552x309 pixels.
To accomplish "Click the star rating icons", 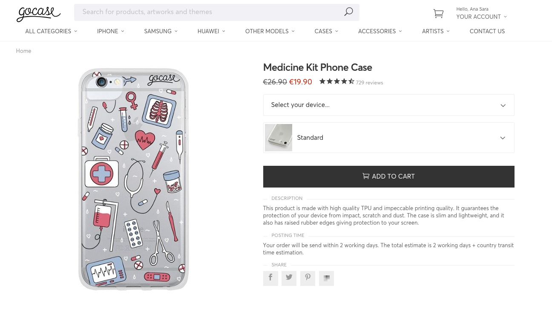I will point(336,81).
